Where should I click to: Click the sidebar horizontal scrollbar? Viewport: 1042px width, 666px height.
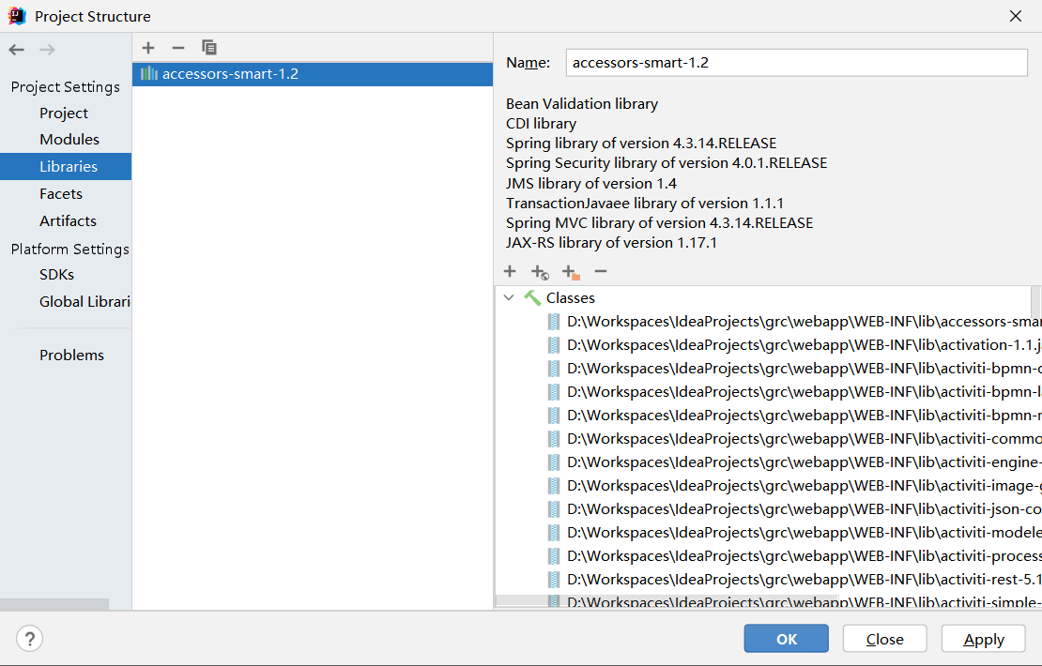pos(54,604)
